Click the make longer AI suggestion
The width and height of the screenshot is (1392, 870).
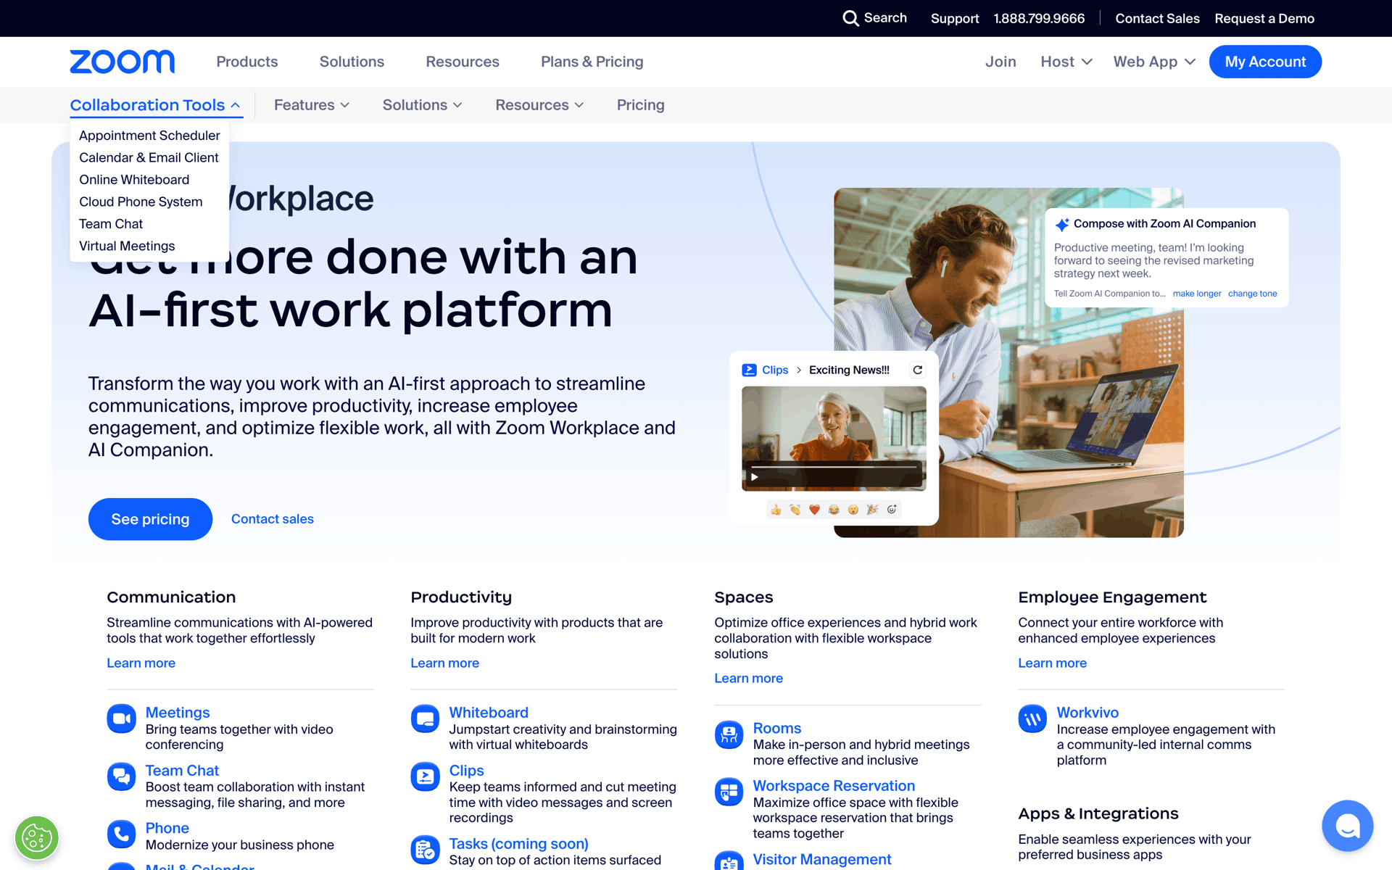[1197, 294]
